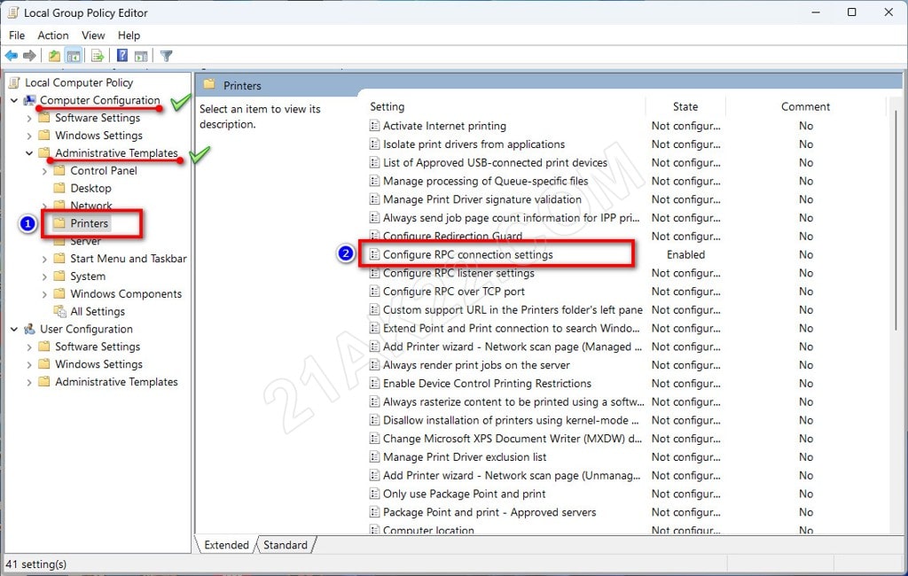Select the All Settings tree node
Viewport: 908px width, 576px height.
[98, 311]
